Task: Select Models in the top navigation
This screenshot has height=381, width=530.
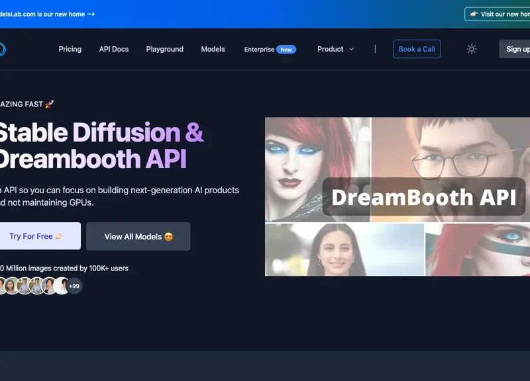Action: pyautogui.click(x=213, y=49)
